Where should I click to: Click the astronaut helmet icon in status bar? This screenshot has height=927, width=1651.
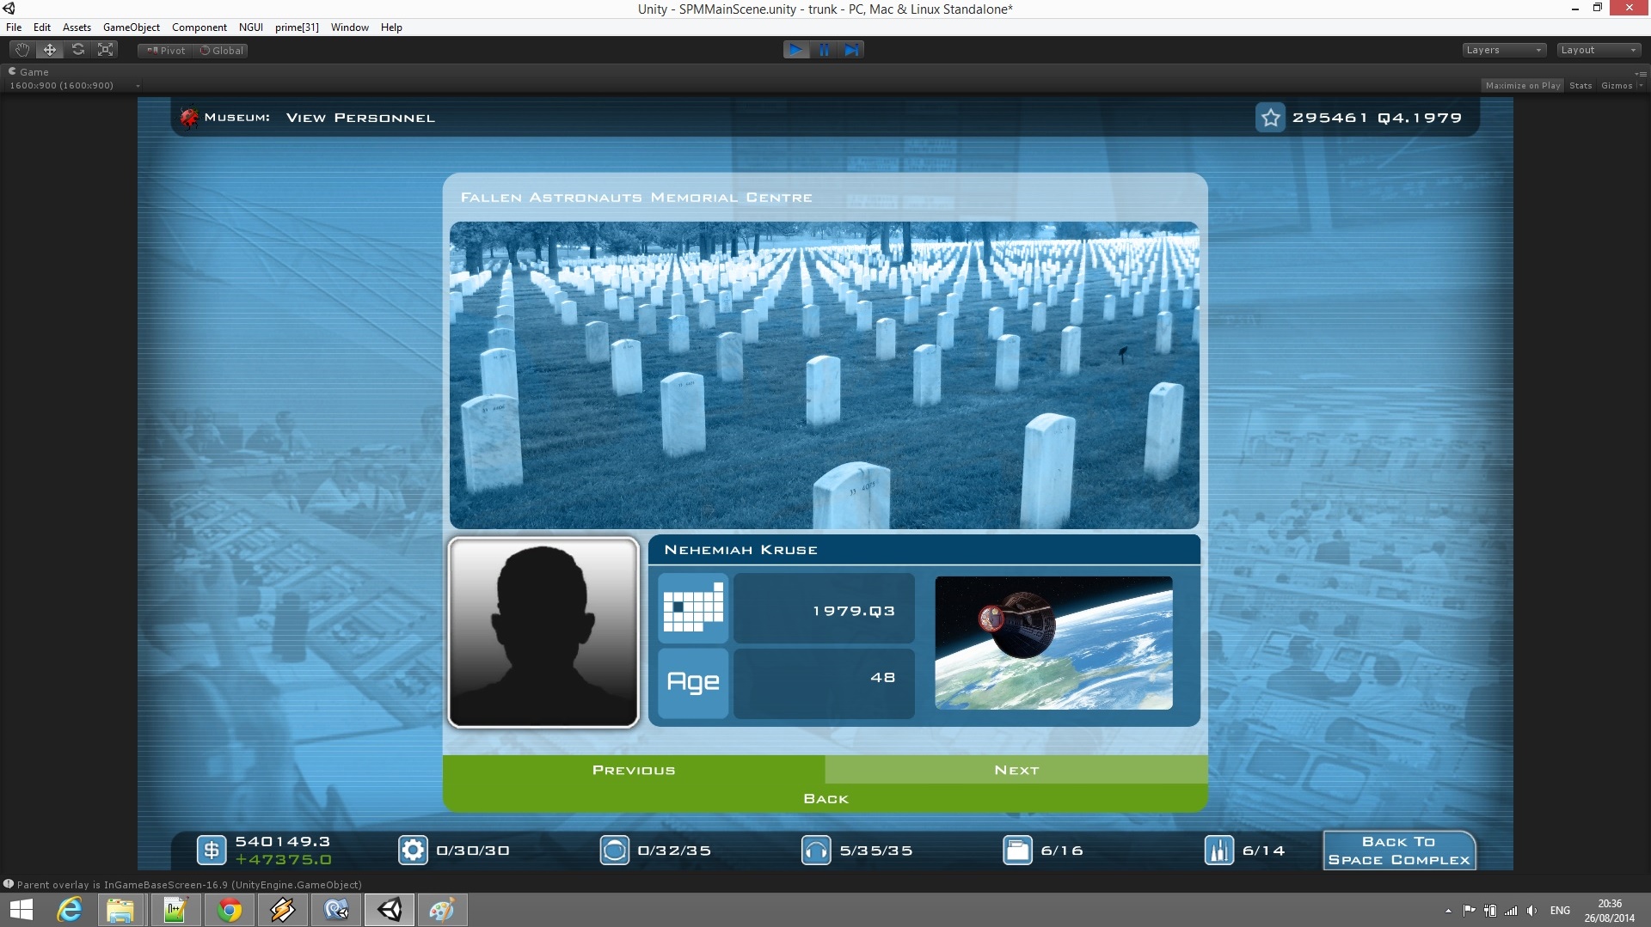pos(614,851)
